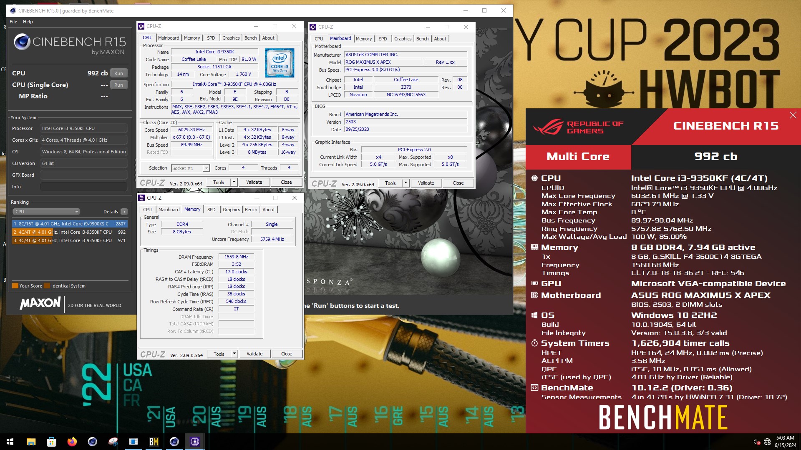The height and width of the screenshot is (450, 801).
Task: Expand Tools dropdown arrow in CPU-Z CPU window
Action: pyautogui.click(x=234, y=182)
